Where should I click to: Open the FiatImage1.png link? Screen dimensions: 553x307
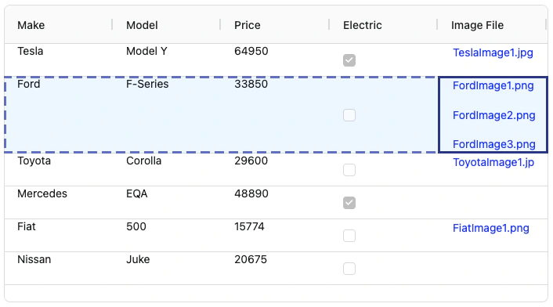(x=491, y=228)
